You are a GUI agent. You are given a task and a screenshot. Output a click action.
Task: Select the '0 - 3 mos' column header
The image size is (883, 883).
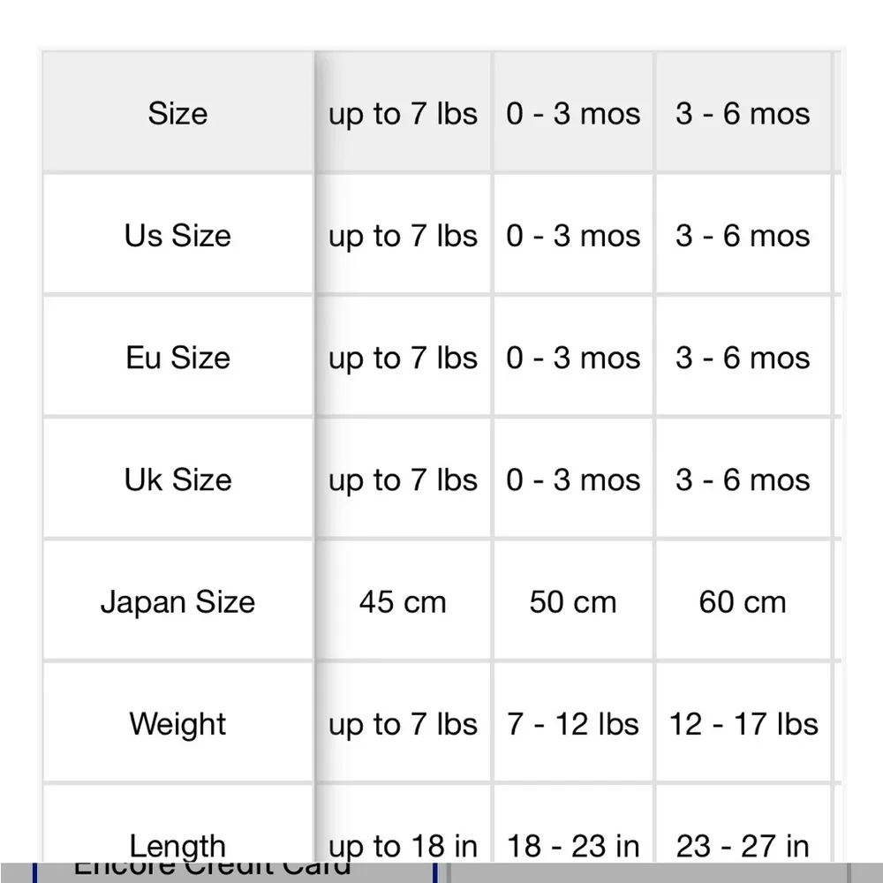pos(573,113)
